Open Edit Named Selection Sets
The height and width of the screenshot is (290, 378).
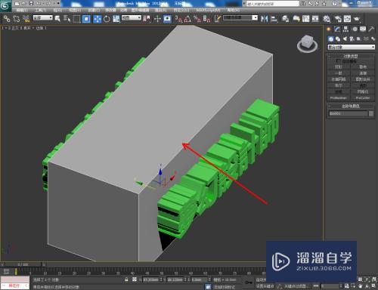click(x=218, y=19)
